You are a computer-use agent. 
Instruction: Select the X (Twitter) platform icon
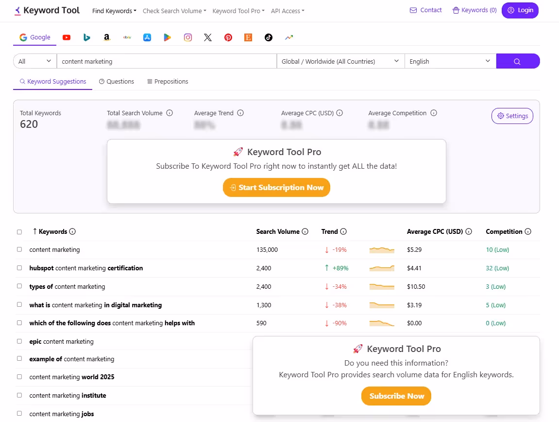[x=208, y=37]
